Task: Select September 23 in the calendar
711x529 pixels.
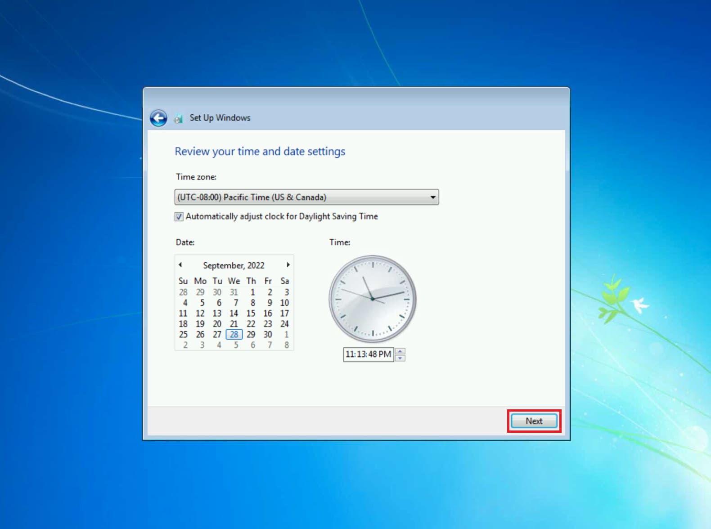Action: 268,324
